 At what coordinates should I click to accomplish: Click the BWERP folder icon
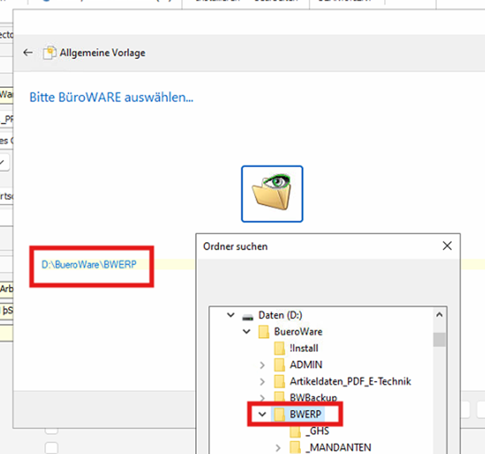click(279, 414)
